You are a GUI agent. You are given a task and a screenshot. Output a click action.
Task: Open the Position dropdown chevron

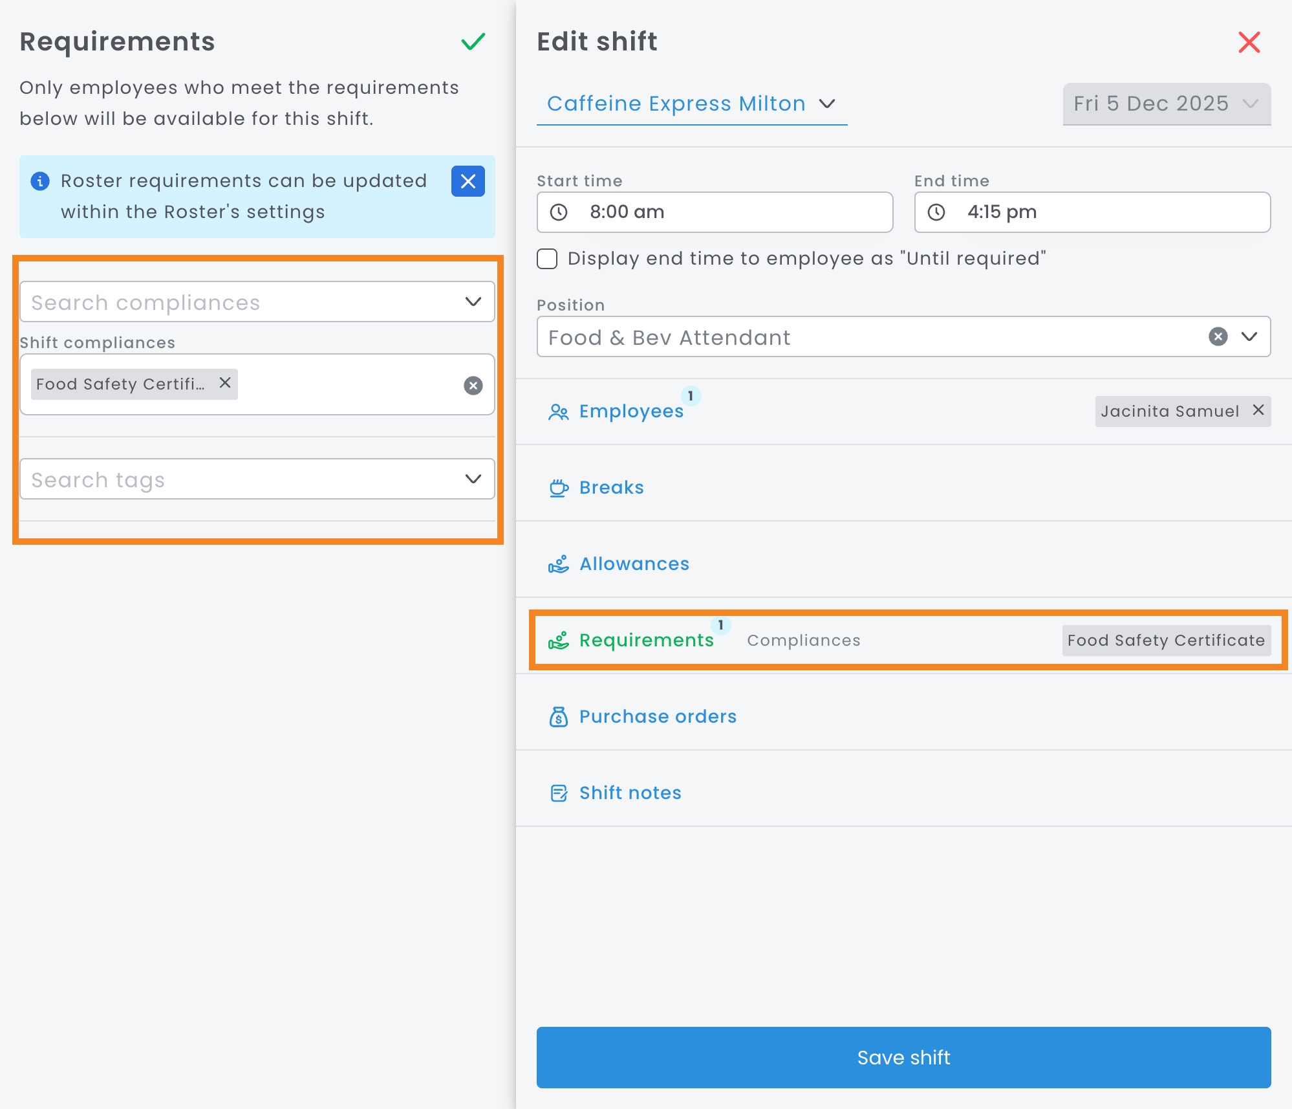click(x=1249, y=336)
